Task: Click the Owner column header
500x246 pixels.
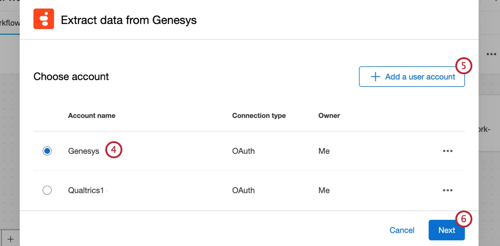Action: pos(329,115)
